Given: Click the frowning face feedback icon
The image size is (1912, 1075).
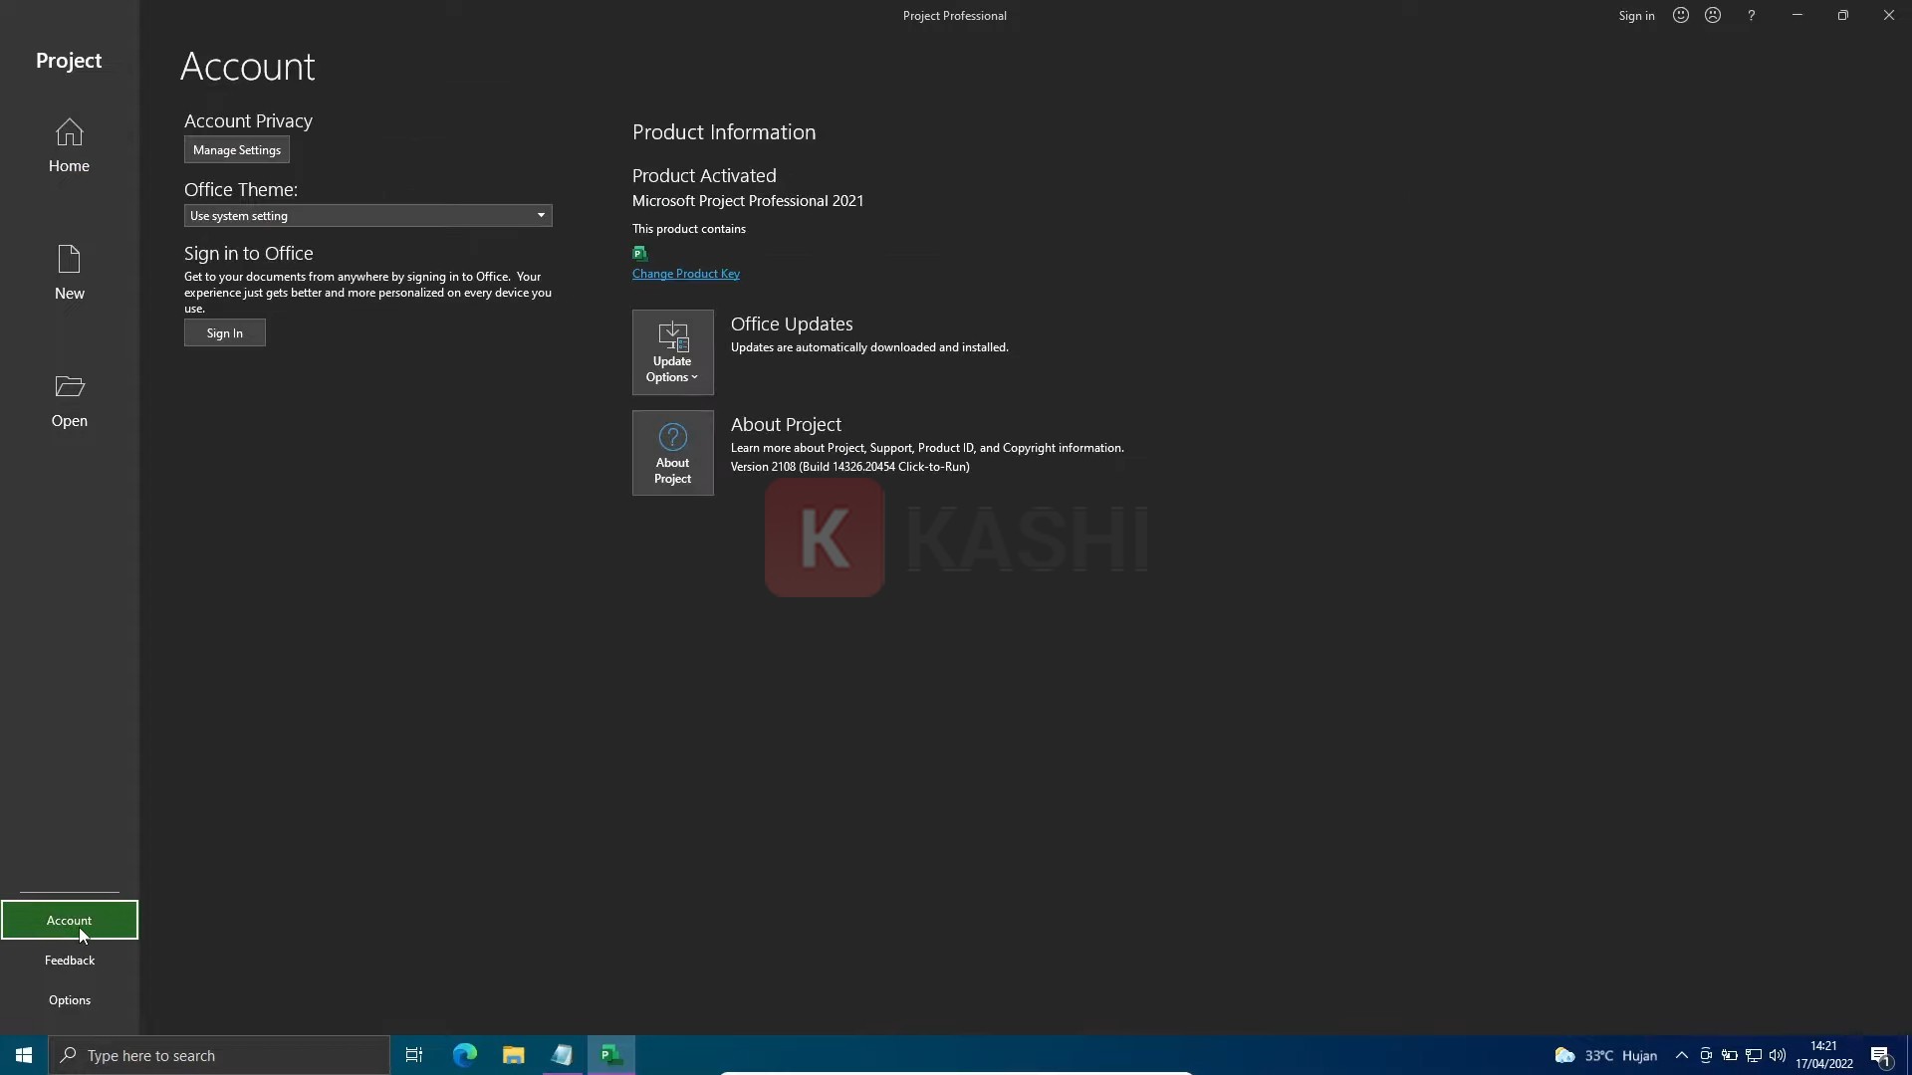Looking at the screenshot, I should [1713, 15].
